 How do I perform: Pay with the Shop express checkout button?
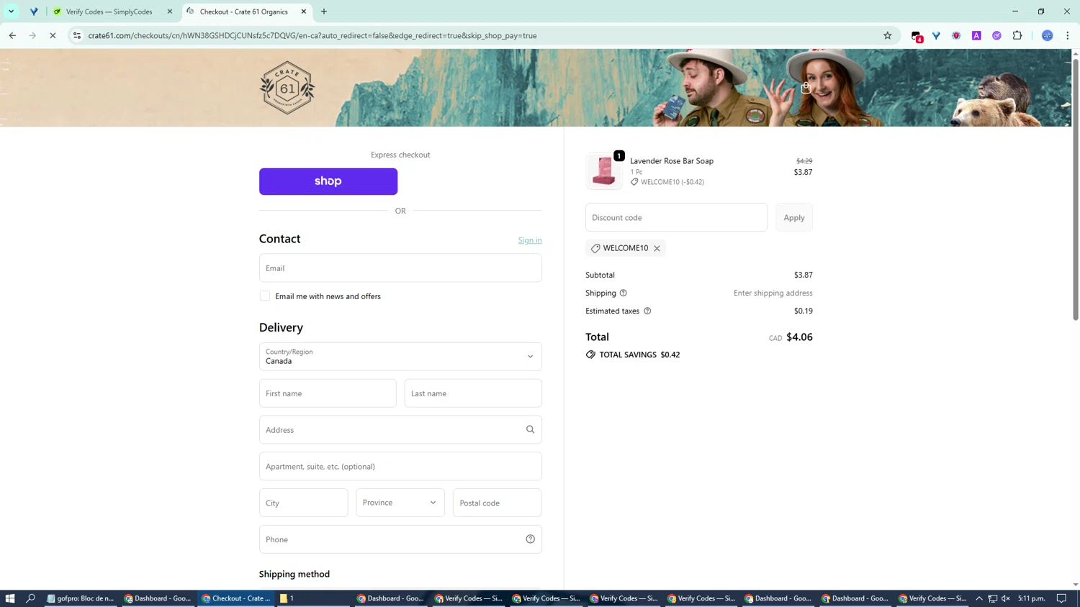coord(328,181)
